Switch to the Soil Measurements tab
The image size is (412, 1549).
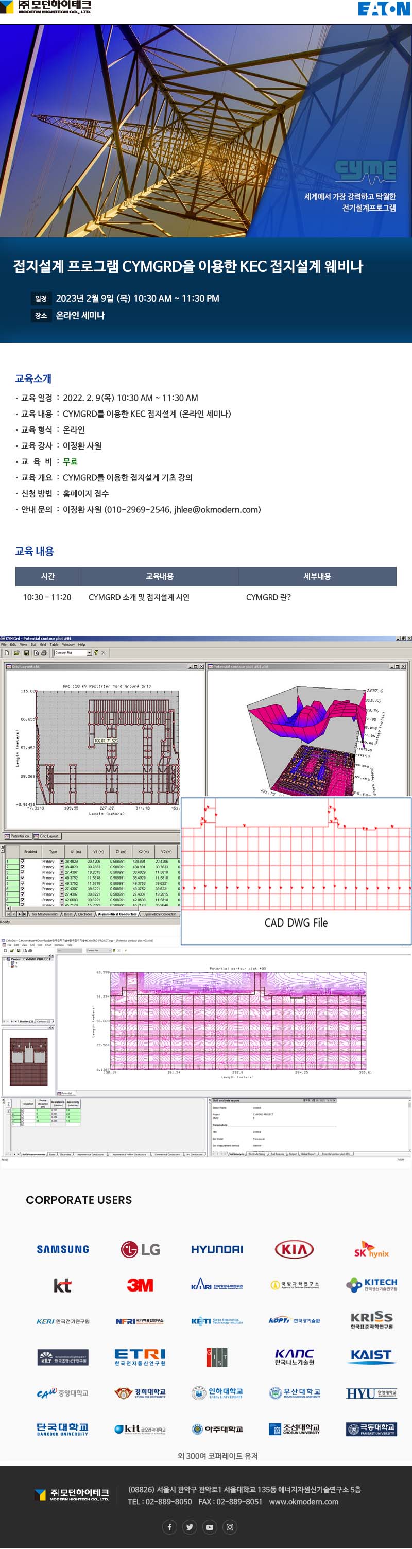(x=45, y=914)
